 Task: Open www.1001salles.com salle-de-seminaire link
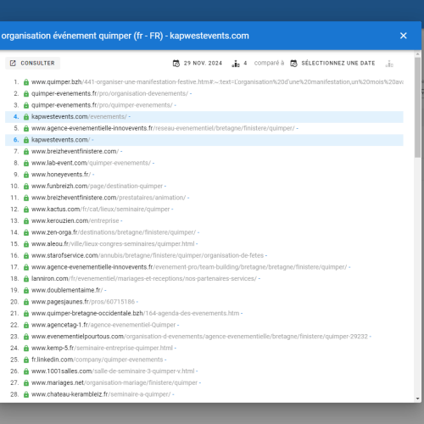pyautogui.click(x=113, y=371)
